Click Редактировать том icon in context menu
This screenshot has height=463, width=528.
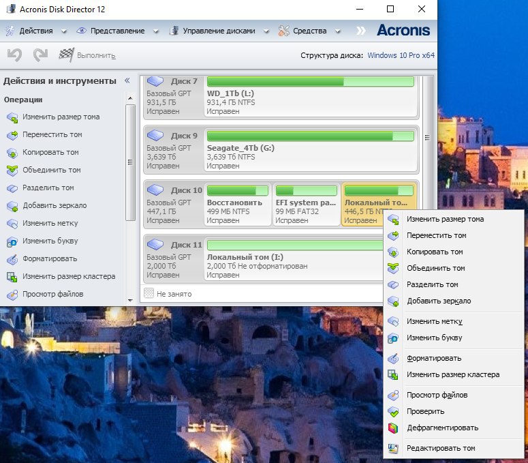393,448
